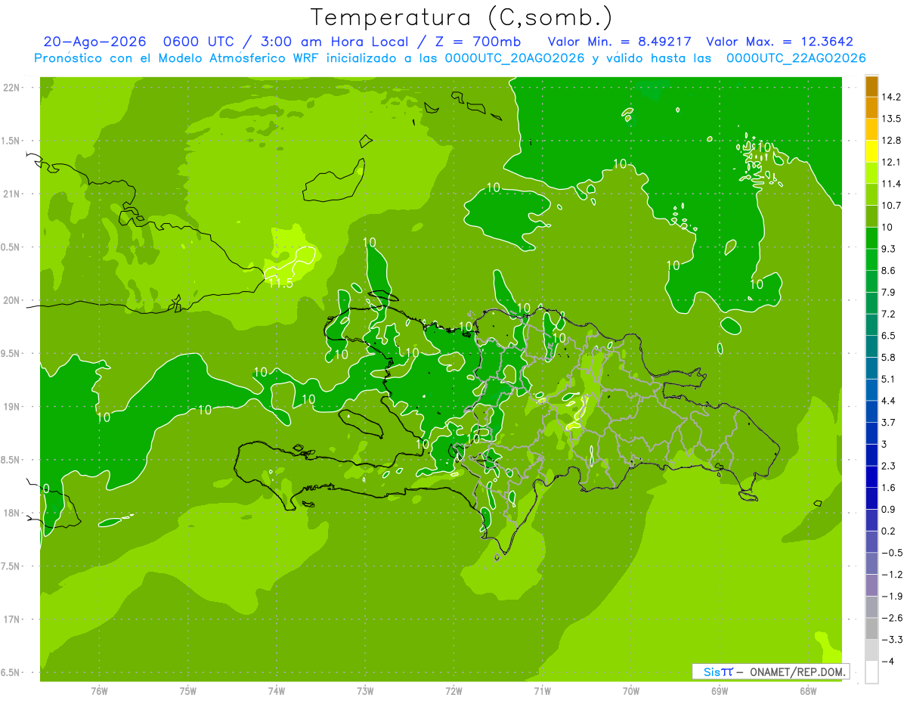The image size is (907, 701).
Task: Click the legend value 5.8
Action: 888,357
